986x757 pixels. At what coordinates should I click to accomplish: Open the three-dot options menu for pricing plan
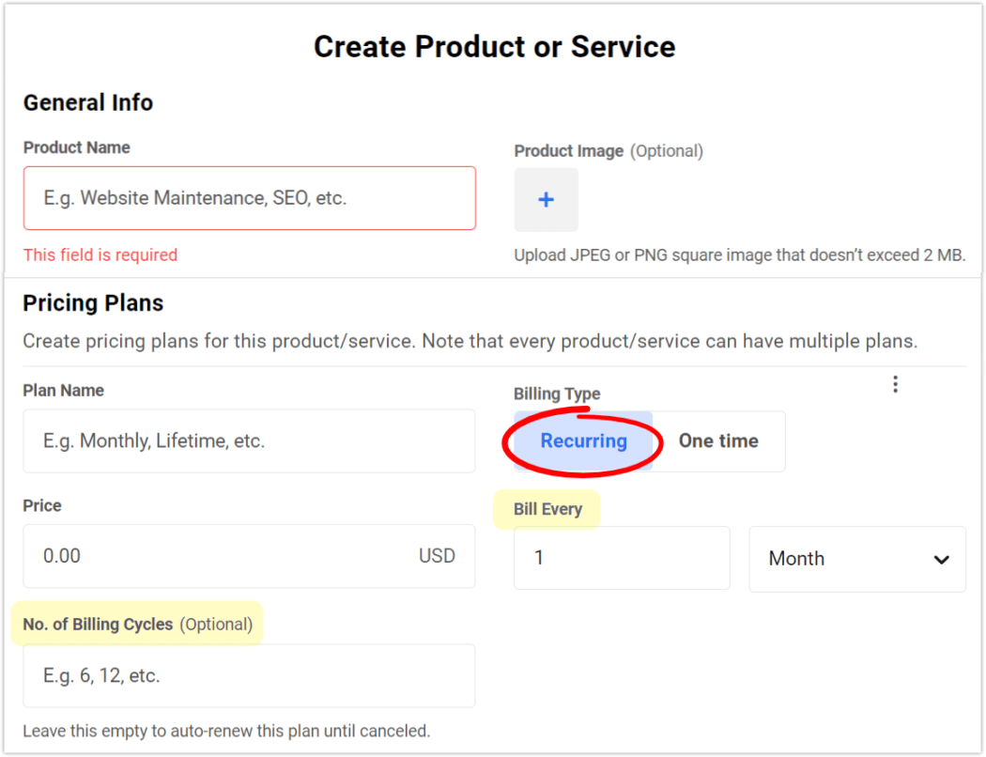(x=895, y=384)
